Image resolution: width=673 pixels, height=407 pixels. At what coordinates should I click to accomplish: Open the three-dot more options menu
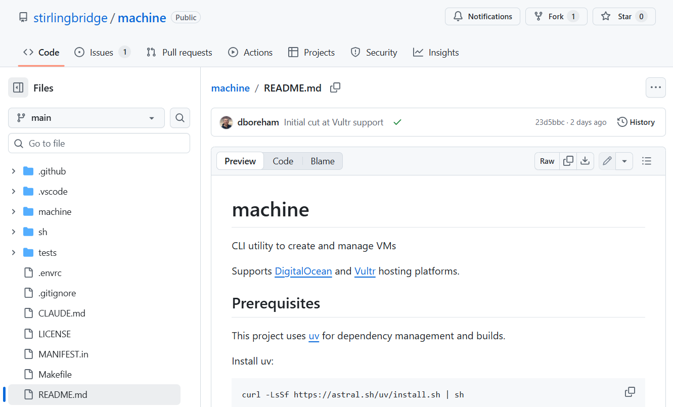pyautogui.click(x=655, y=87)
